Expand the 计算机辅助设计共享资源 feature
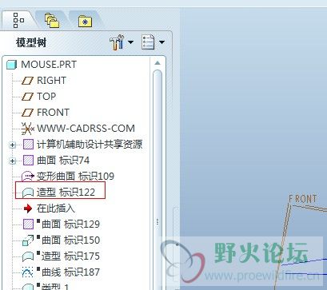Screen dimensions: 327x290 (x=12, y=145)
